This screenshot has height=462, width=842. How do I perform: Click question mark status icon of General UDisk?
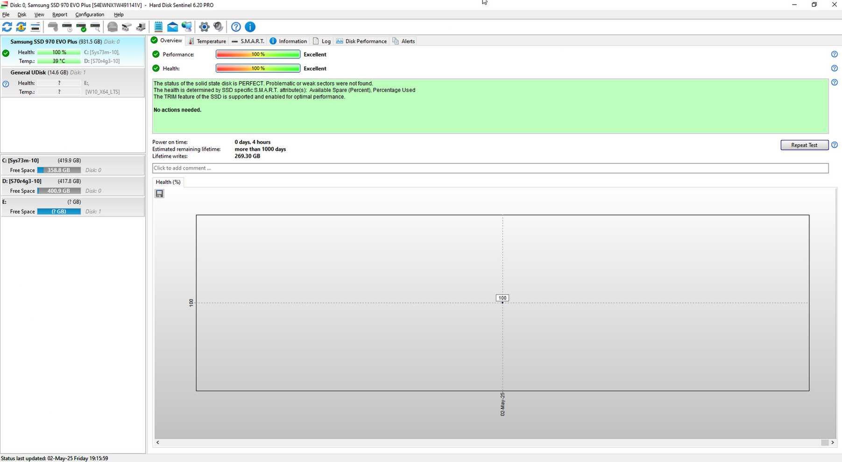coord(6,84)
